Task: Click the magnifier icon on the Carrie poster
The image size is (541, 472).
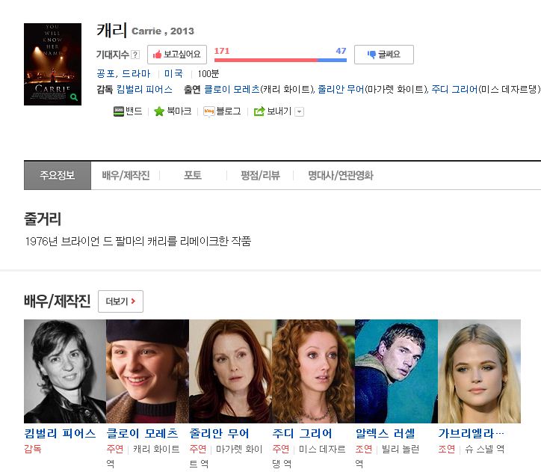Action: (73, 96)
